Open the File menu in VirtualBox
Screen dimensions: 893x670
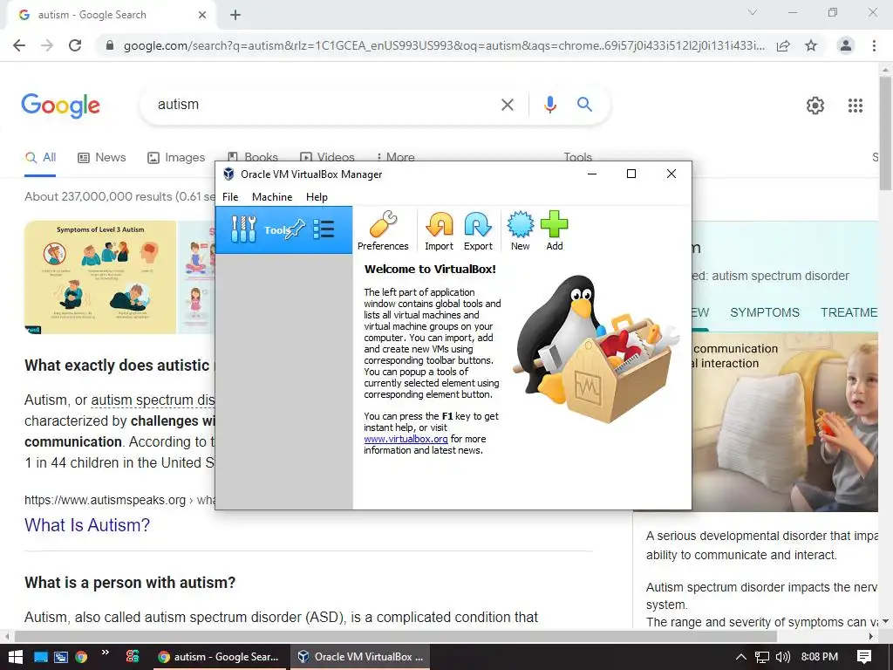[x=230, y=196]
